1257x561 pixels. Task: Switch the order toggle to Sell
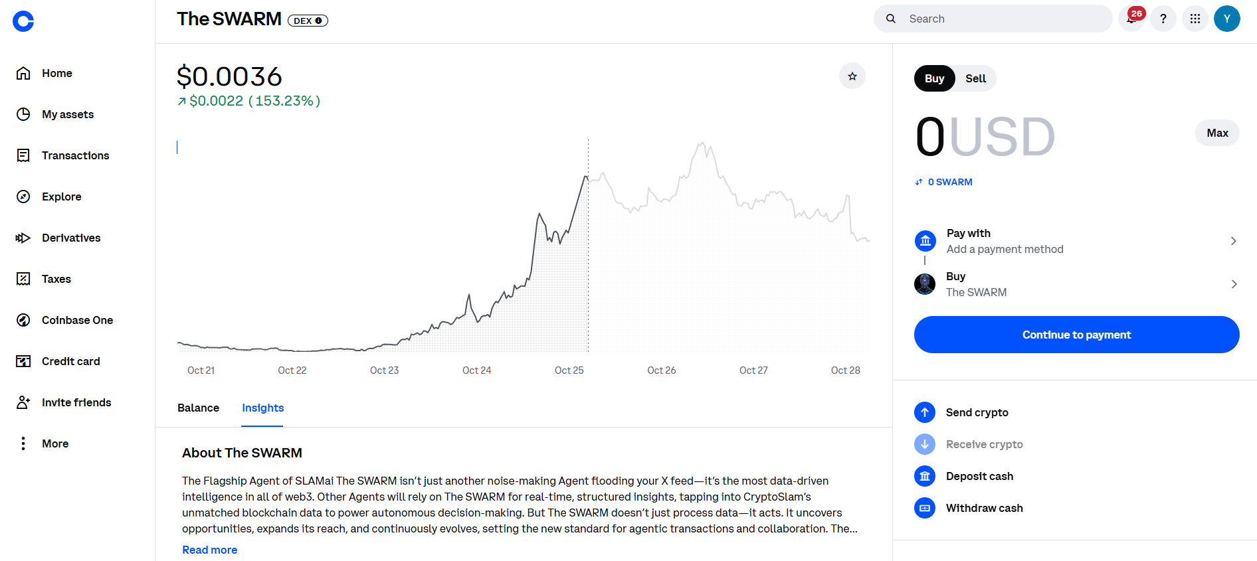coord(975,78)
